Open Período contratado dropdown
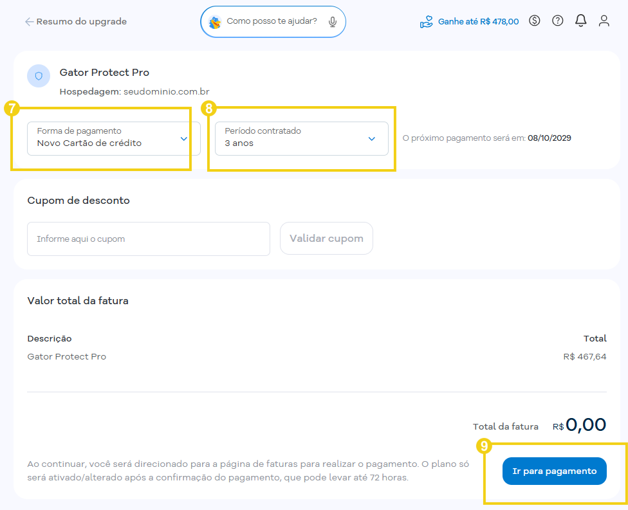628x510 pixels. click(x=302, y=138)
